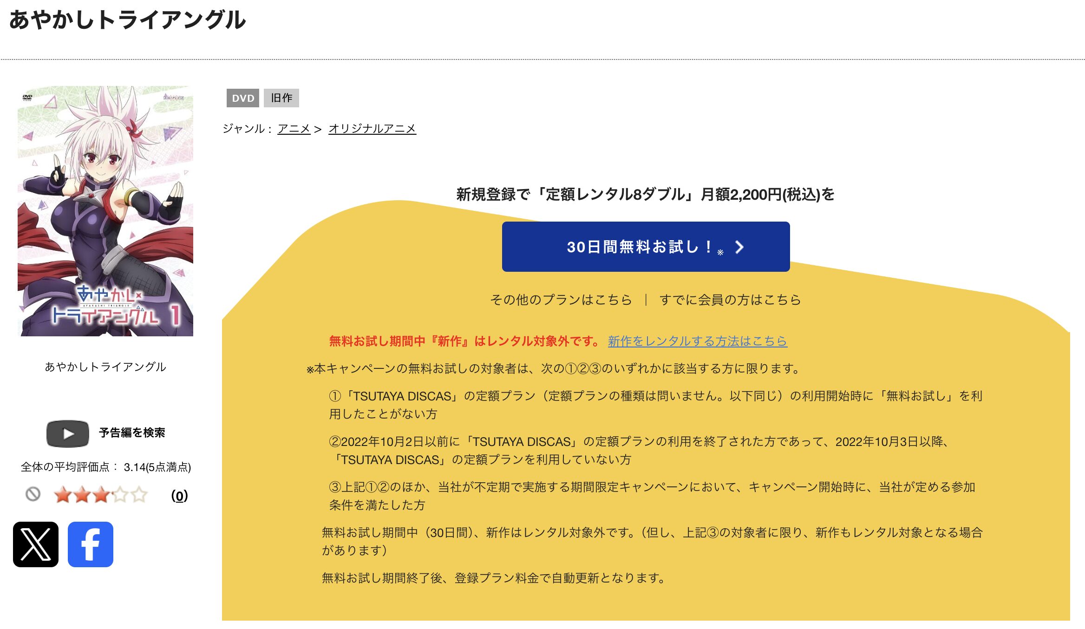Image resolution: width=1085 pixels, height=629 pixels.
Task: Click the arrow chevron on the free trial button
Action: (739, 247)
